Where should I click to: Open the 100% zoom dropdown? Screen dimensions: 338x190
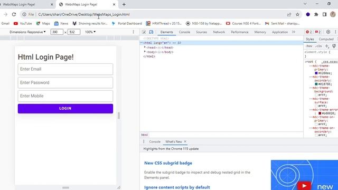(x=90, y=32)
